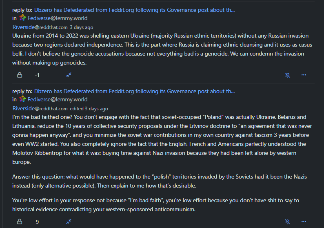Screen dimensions: 324x228
Task: Collapse the second comment about Molotov Ribbentrop
Action: 69,222
